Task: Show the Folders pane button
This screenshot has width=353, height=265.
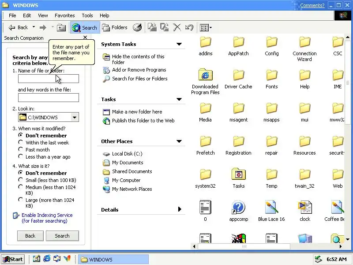Action: click(115, 27)
